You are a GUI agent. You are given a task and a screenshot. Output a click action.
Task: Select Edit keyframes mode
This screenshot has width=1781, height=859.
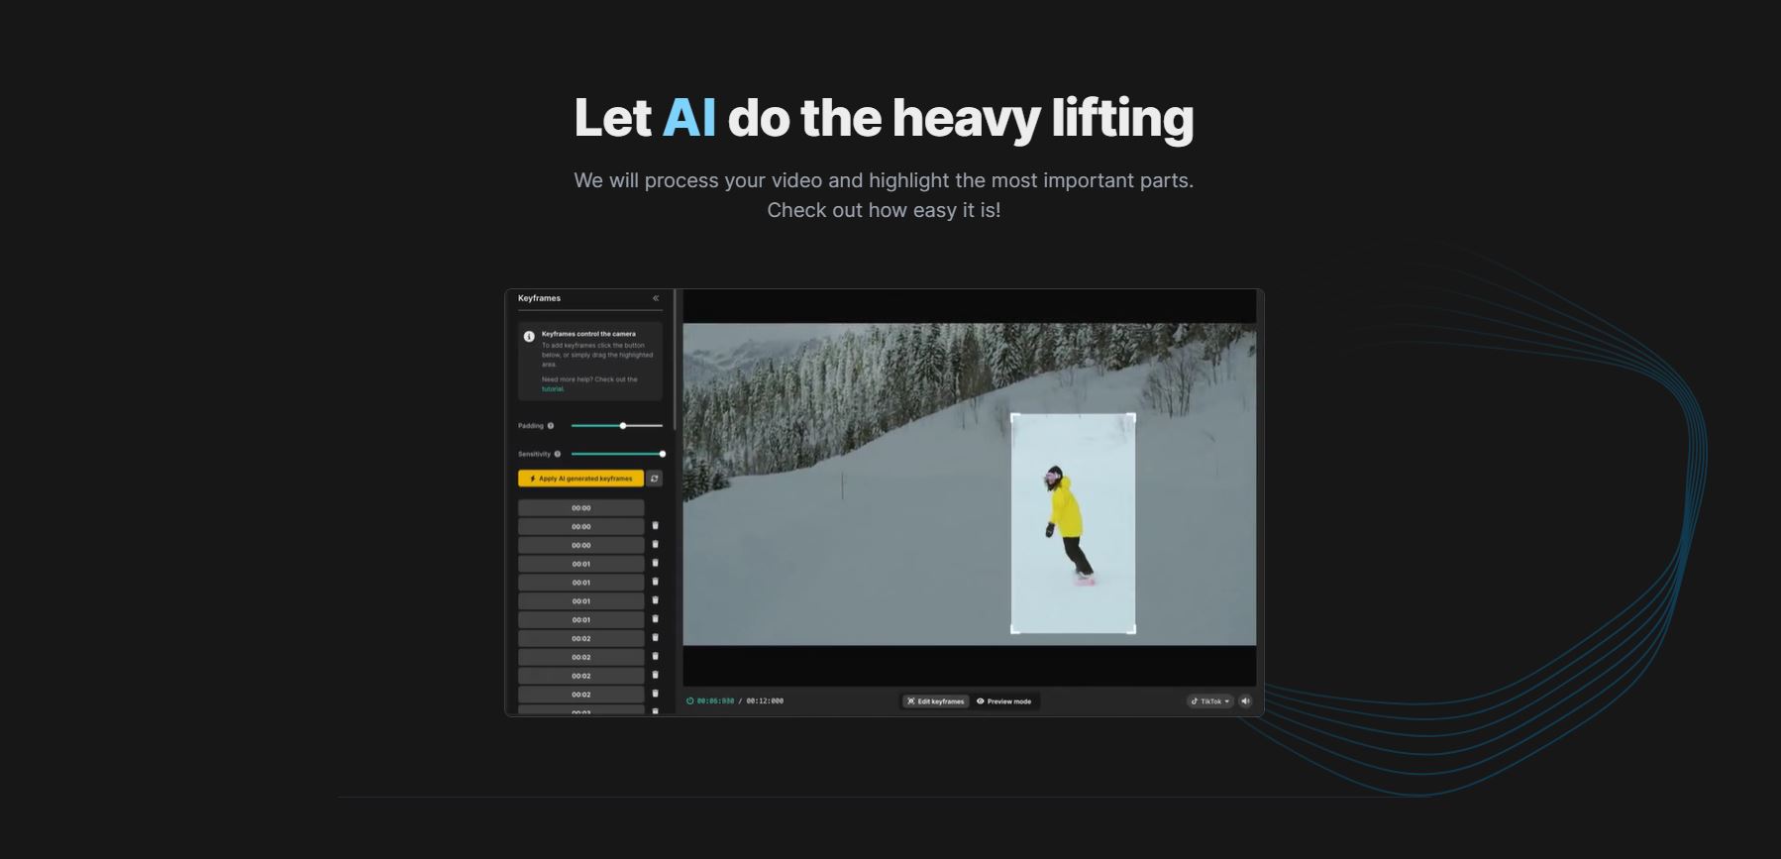tap(935, 701)
